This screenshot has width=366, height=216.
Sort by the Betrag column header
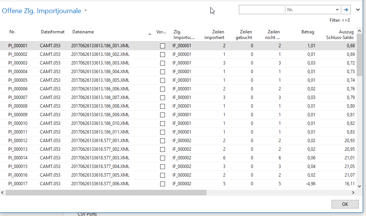pos(307,32)
